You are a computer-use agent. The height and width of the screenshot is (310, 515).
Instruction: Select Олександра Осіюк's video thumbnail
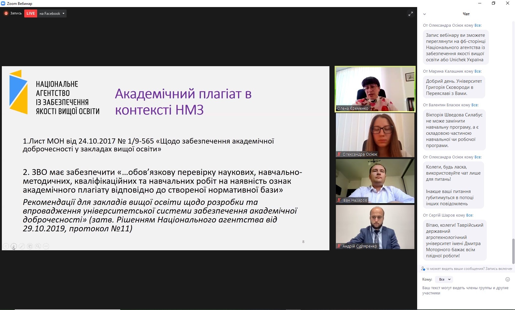tap(375, 135)
